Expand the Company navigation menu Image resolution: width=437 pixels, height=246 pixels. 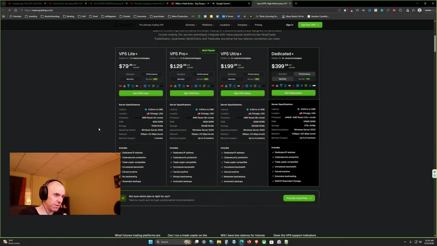tap(243, 25)
